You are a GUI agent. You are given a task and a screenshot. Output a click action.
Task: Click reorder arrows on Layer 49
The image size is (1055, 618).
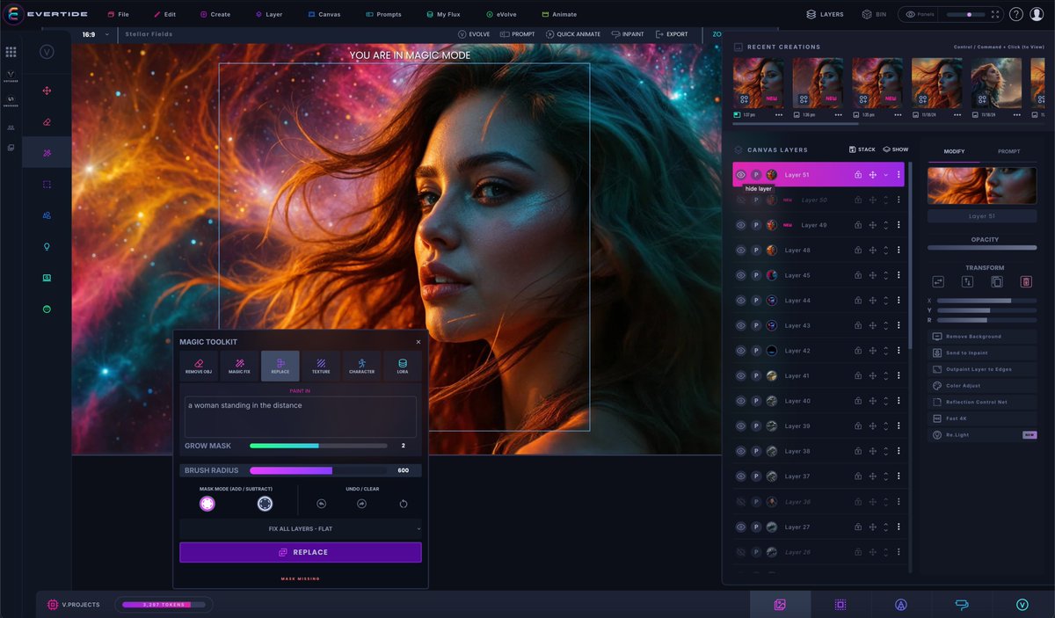(x=885, y=225)
